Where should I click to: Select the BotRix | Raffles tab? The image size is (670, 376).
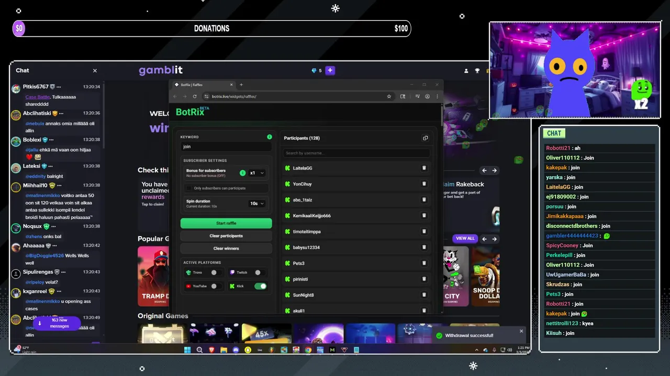(x=204, y=85)
